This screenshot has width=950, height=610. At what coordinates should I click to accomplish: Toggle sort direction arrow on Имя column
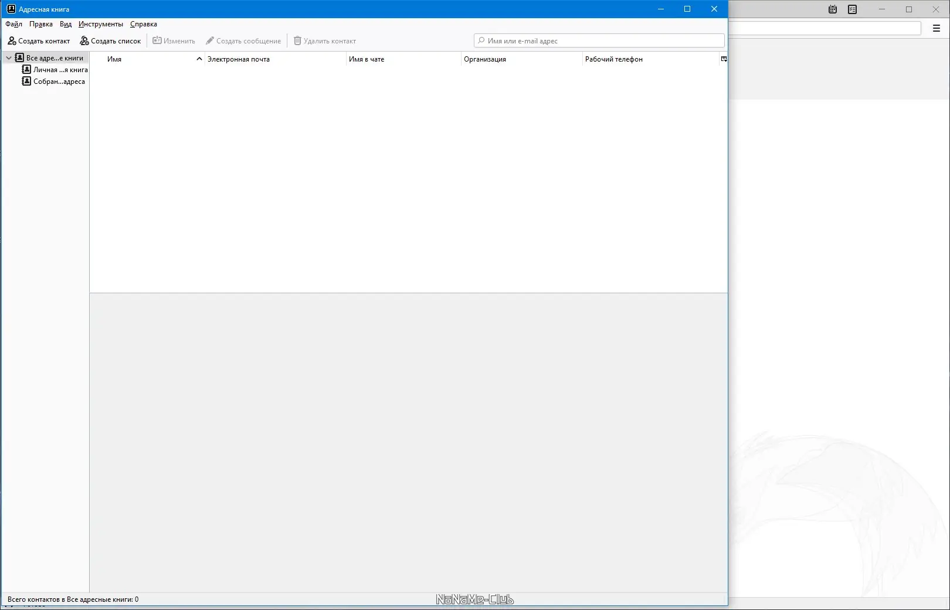(x=199, y=59)
